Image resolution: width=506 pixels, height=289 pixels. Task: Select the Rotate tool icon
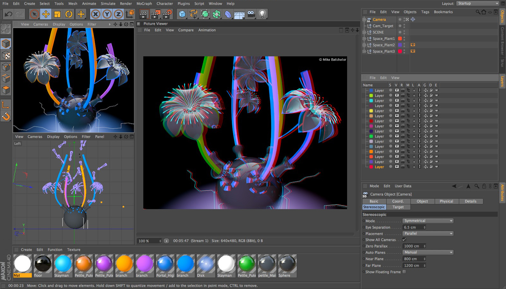69,14
